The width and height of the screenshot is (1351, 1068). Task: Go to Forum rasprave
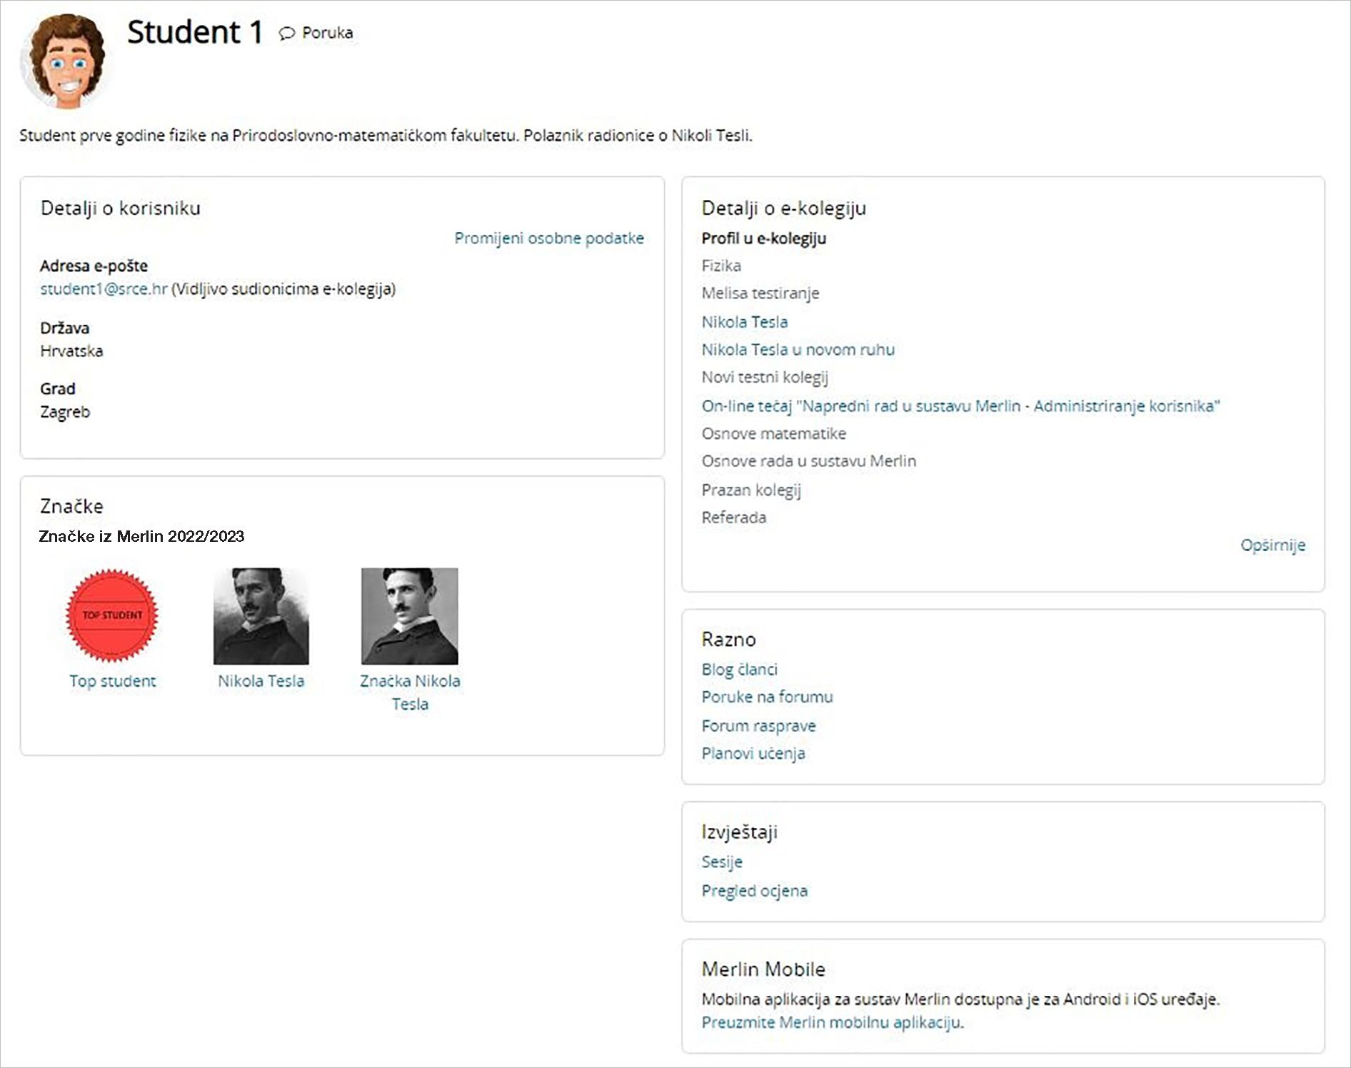[x=758, y=726]
